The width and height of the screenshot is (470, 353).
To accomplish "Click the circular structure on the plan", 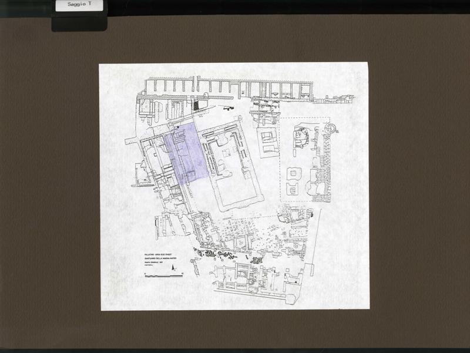I will [331, 129].
